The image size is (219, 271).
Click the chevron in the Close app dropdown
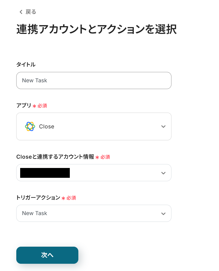tap(163, 127)
